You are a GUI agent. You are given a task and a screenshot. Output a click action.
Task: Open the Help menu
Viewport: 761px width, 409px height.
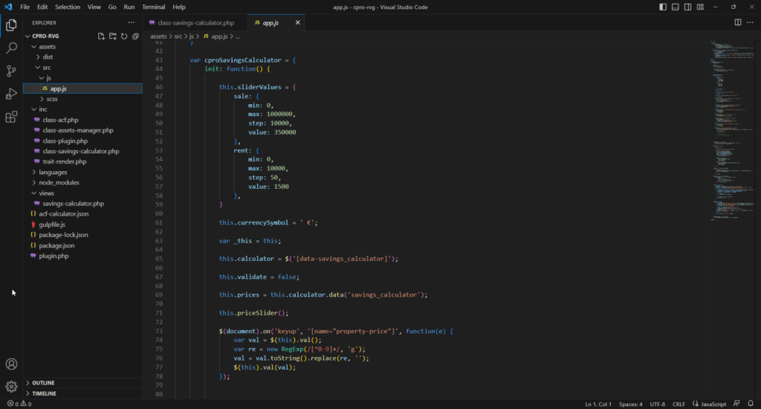[x=179, y=7]
